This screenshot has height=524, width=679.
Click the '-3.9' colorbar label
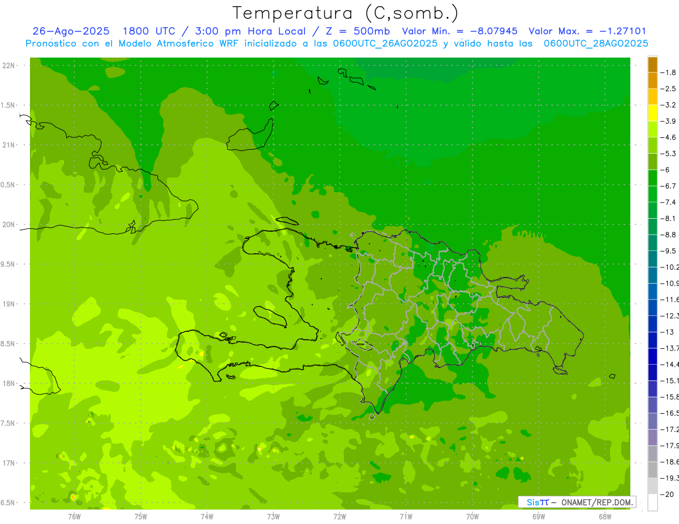point(669,121)
